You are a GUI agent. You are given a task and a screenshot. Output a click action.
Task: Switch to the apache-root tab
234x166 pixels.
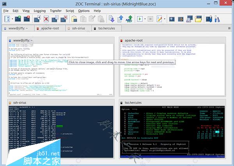pyautogui.click(x=48, y=29)
